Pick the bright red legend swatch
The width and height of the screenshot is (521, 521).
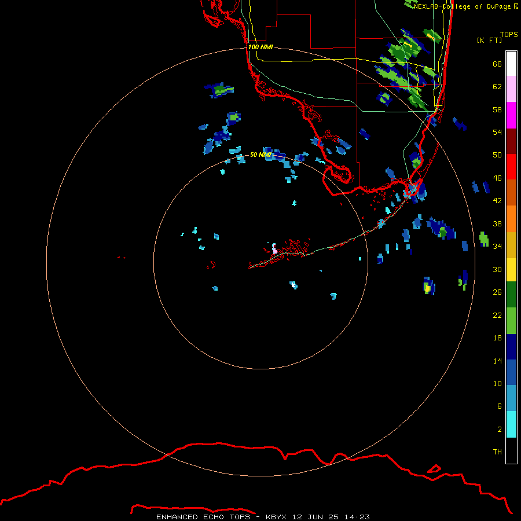point(511,167)
